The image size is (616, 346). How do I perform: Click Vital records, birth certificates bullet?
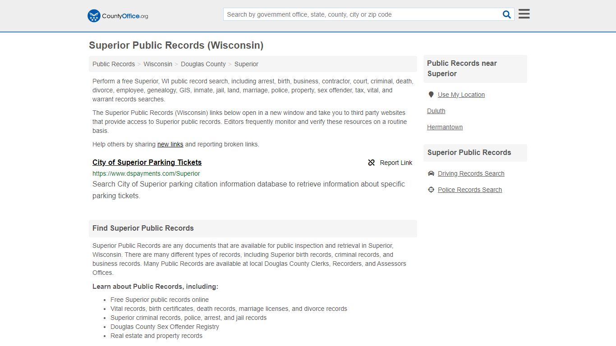pos(229,309)
